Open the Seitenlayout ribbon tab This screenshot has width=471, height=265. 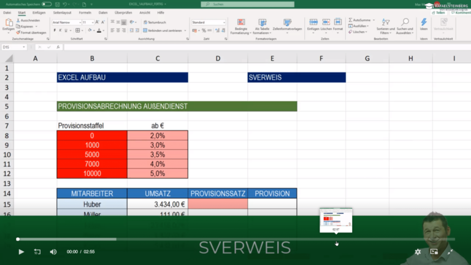tap(62, 12)
